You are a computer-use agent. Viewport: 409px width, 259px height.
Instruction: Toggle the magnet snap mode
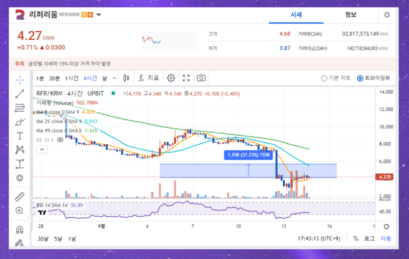click(x=19, y=229)
